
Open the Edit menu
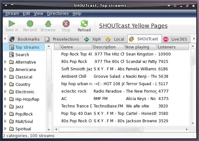tap(26, 14)
